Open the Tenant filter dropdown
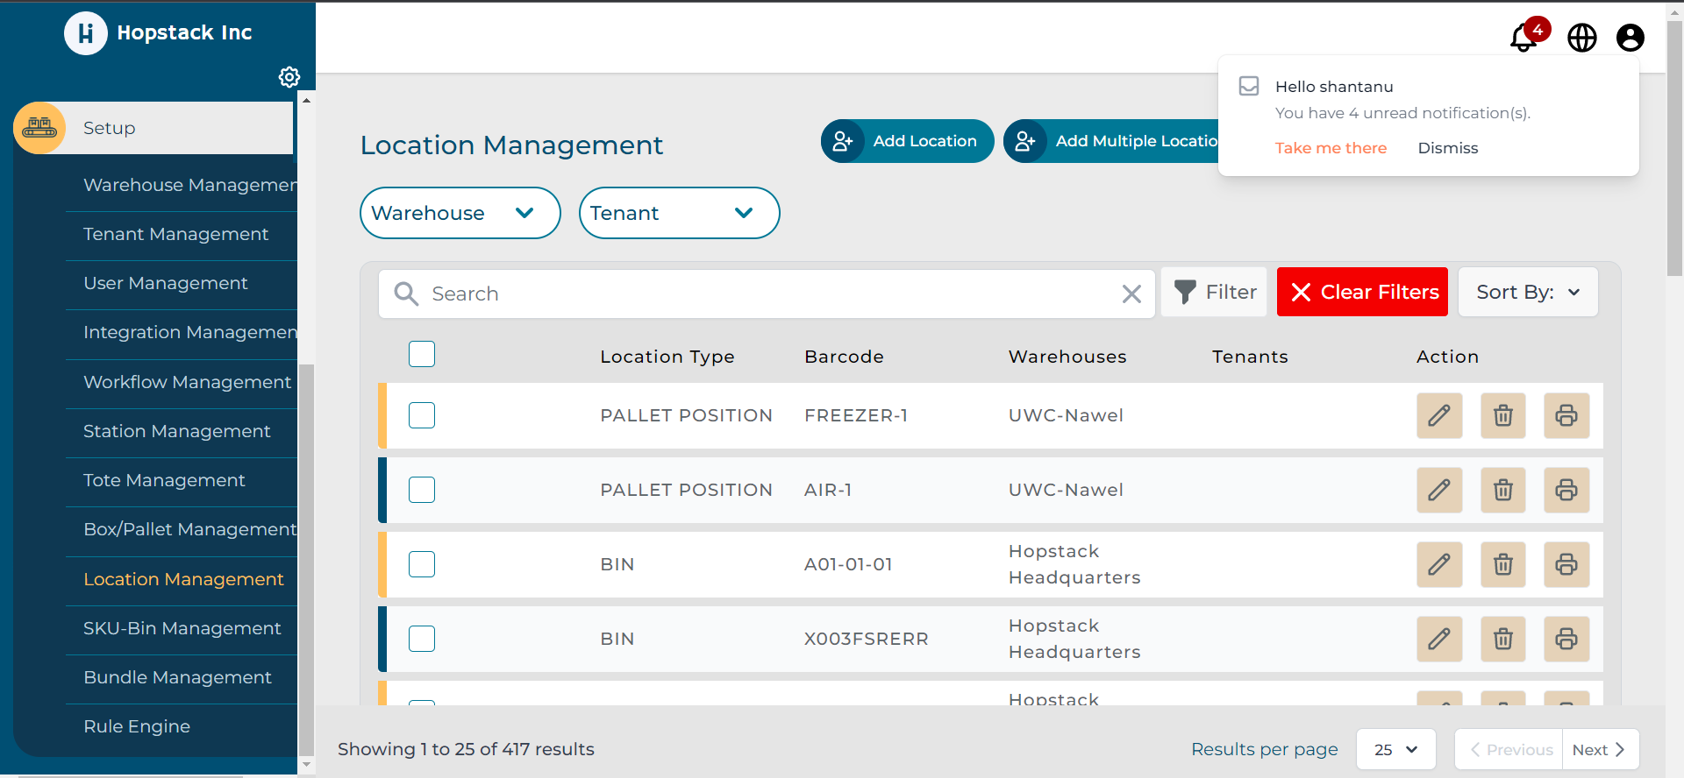Screen dimensions: 1684x778 [679, 213]
